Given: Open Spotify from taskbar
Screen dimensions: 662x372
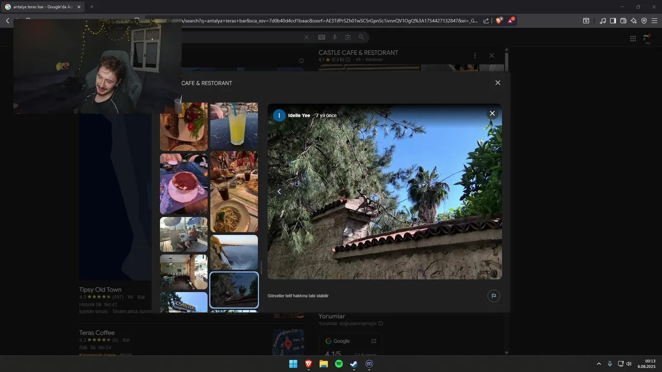Looking at the screenshot, I should tap(339, 364).
